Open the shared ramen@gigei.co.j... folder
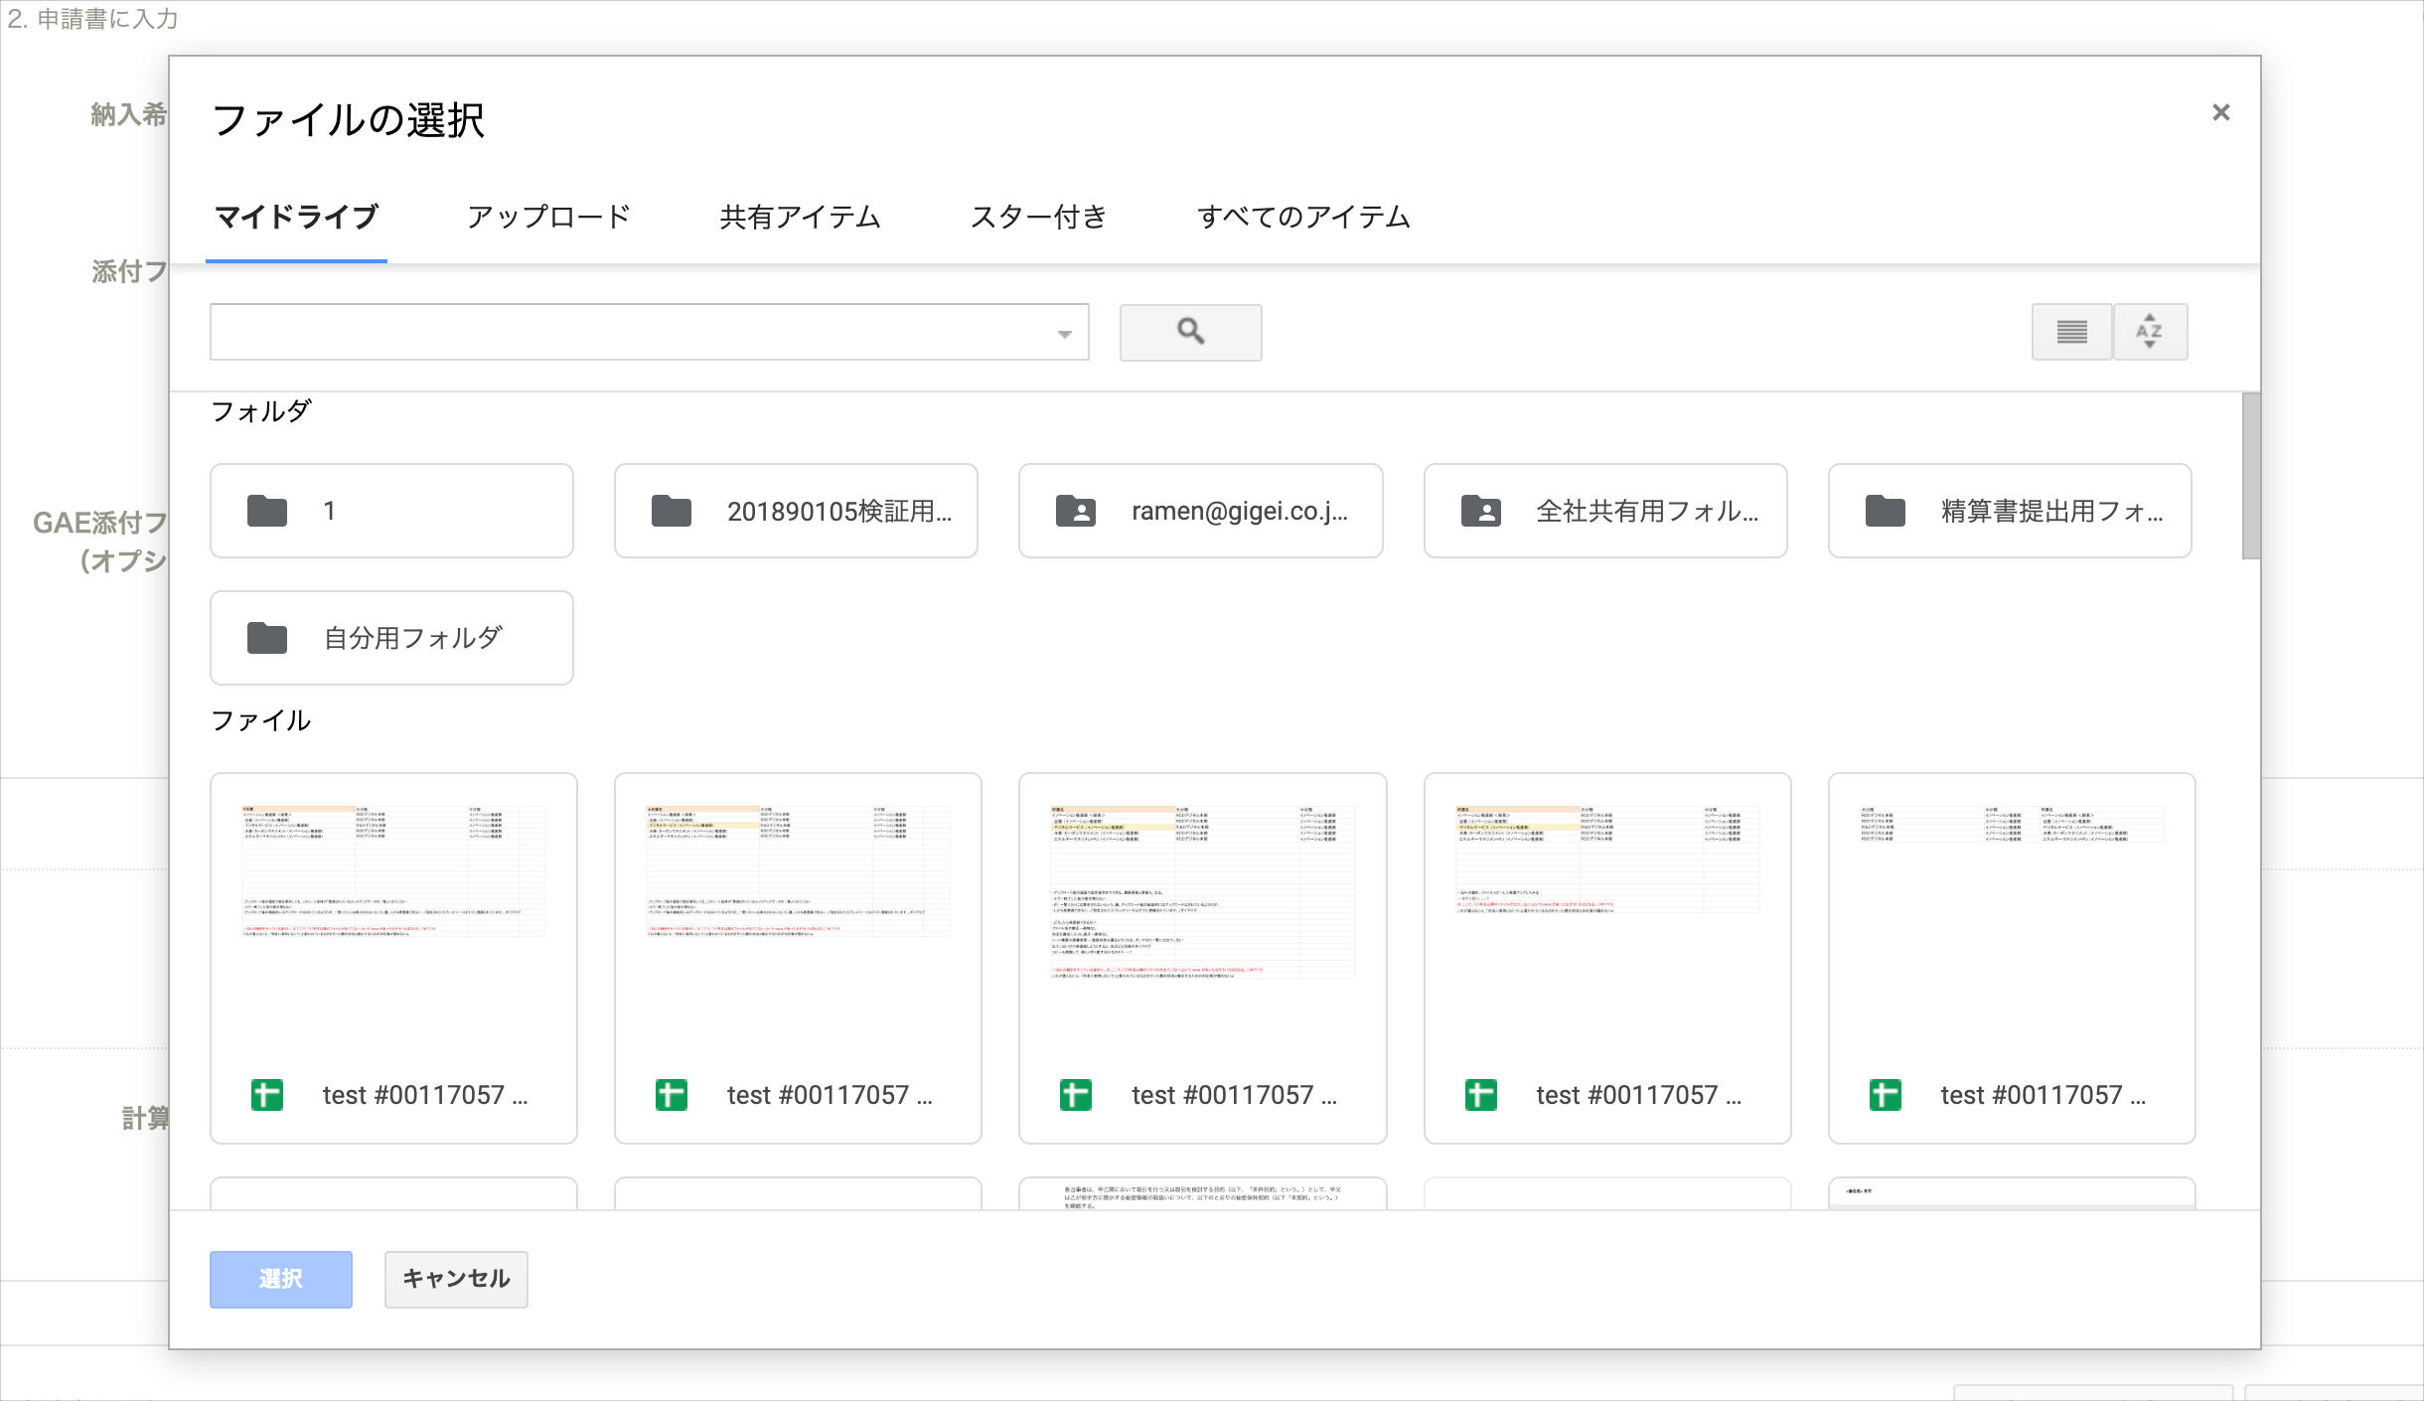Image resolution: width=2424 pixels, height=1401 pixels. pos(1200,511)
